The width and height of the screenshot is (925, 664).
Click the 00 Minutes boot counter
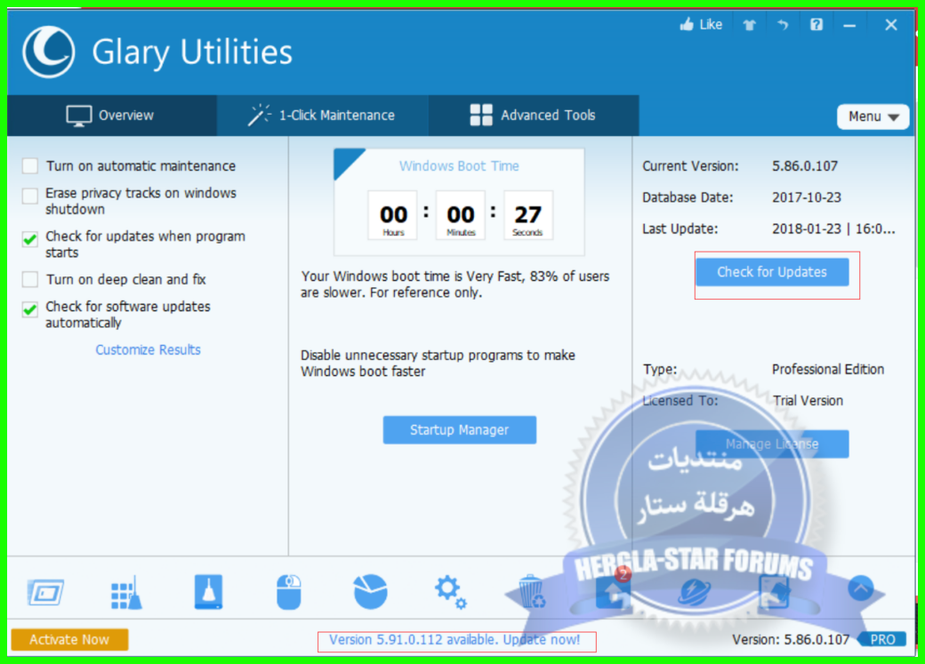point(461,215)
